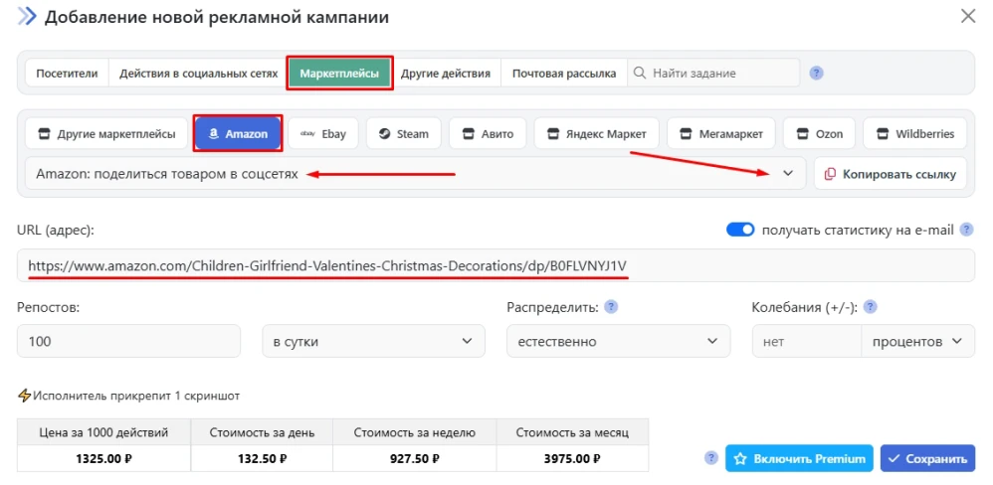Click the Цена за 1000 действий header
This screenshot has height=485, width=993.
[x=103, y=433]
